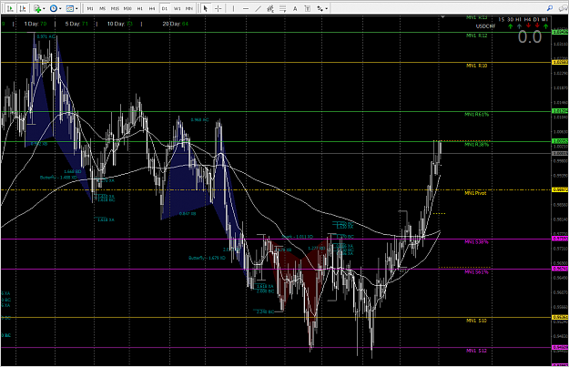Select the Horizontal Line drawing tool
Viewport: 569px width, 367px height.
click(x=246, y=8)
